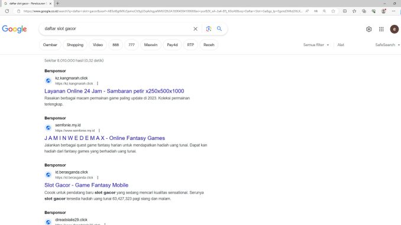
Task: Open browser essentials heart icon
Action: click(374, 11)
